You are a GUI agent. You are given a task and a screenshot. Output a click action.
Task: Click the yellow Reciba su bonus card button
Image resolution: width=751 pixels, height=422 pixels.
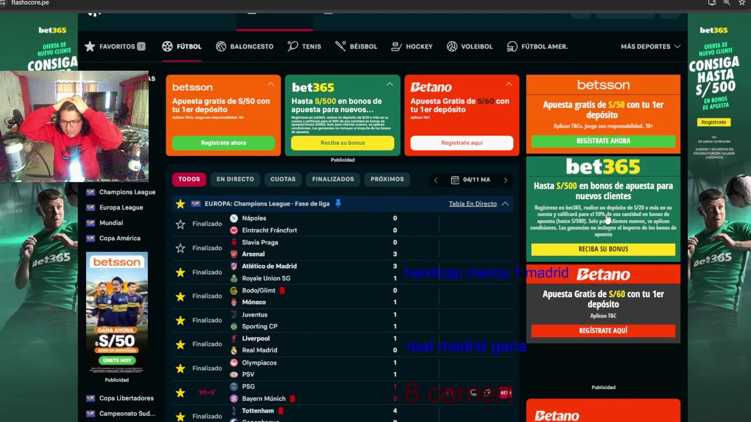(x=343, y=143)
